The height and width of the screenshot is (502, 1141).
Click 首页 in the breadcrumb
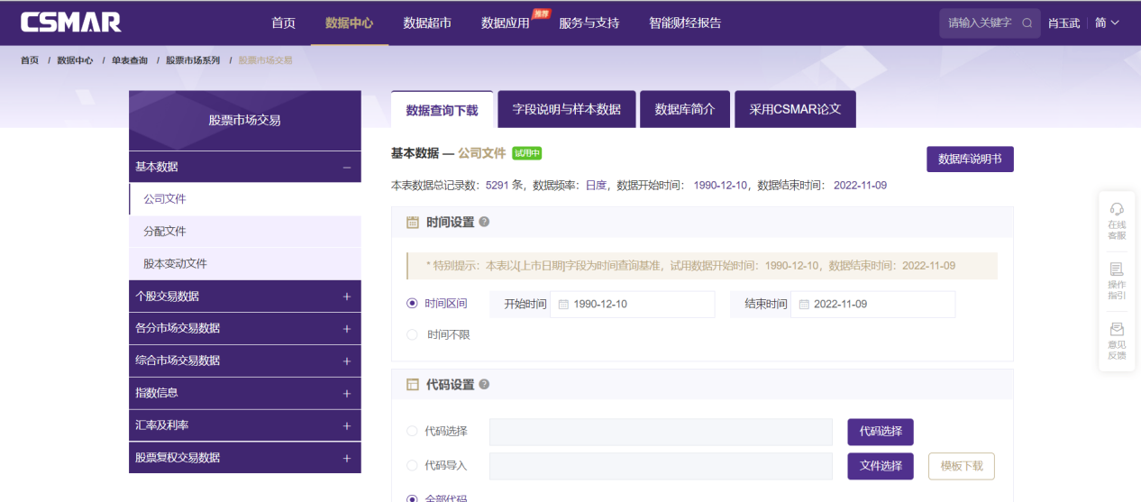30,60
